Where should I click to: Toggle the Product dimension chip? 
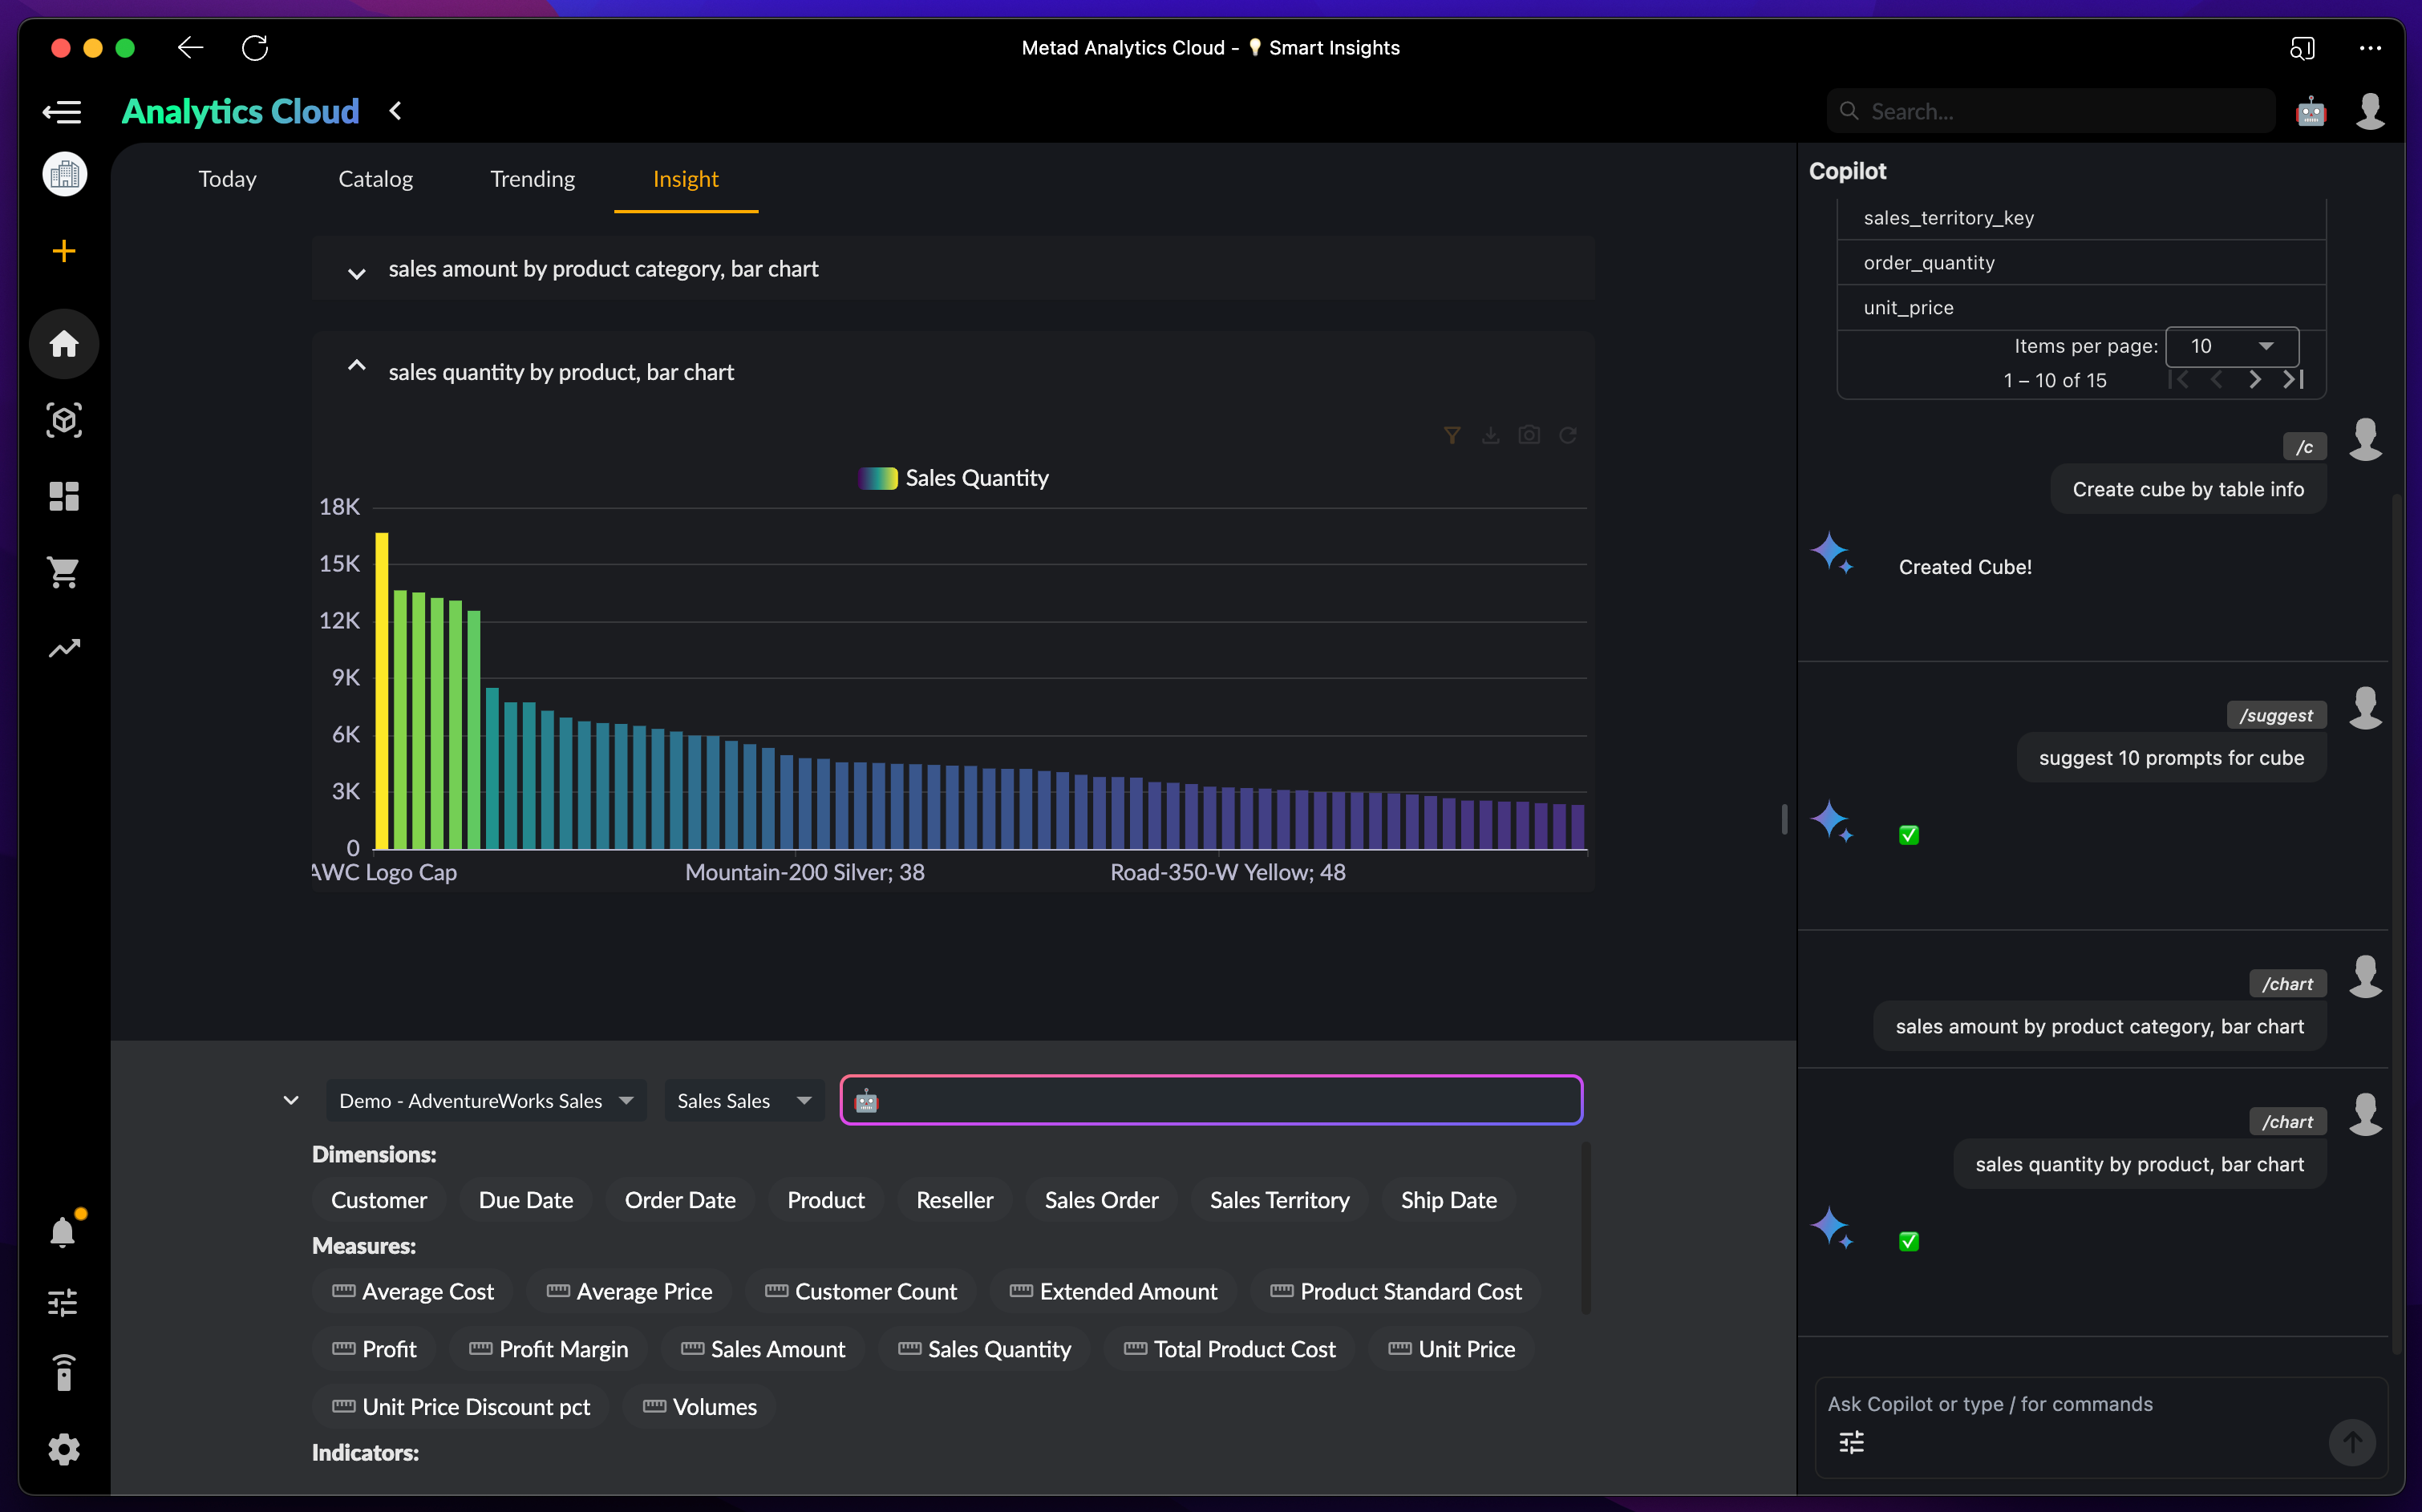point(825,1200)
